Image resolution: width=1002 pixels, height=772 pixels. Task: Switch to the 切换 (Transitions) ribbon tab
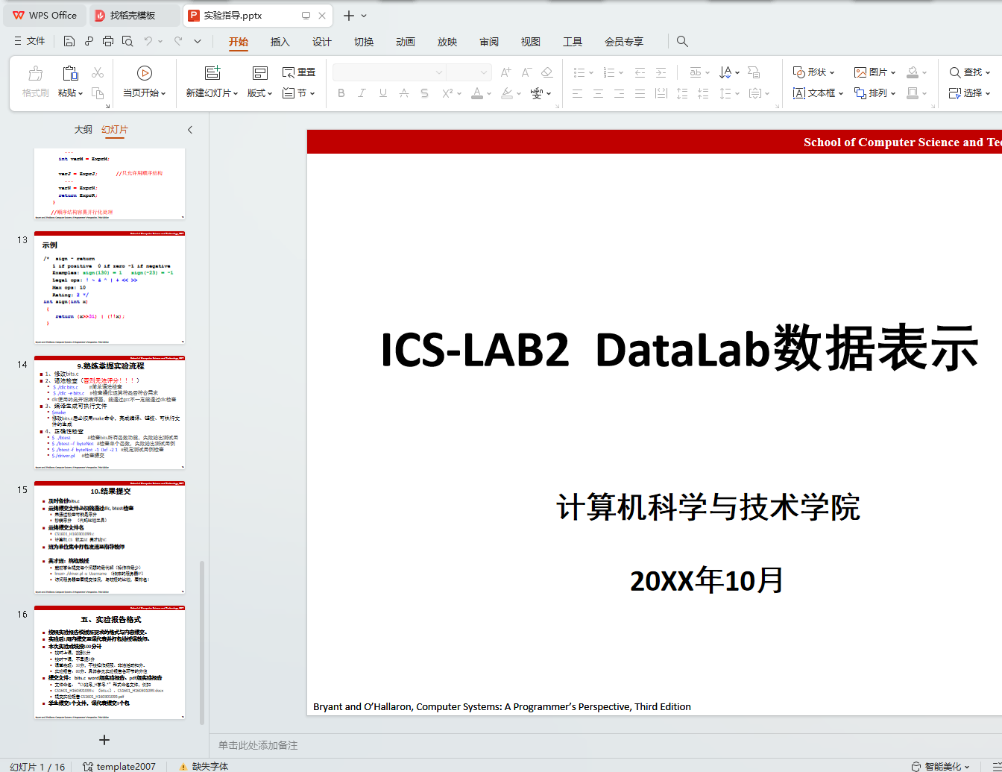click(364, 42)
